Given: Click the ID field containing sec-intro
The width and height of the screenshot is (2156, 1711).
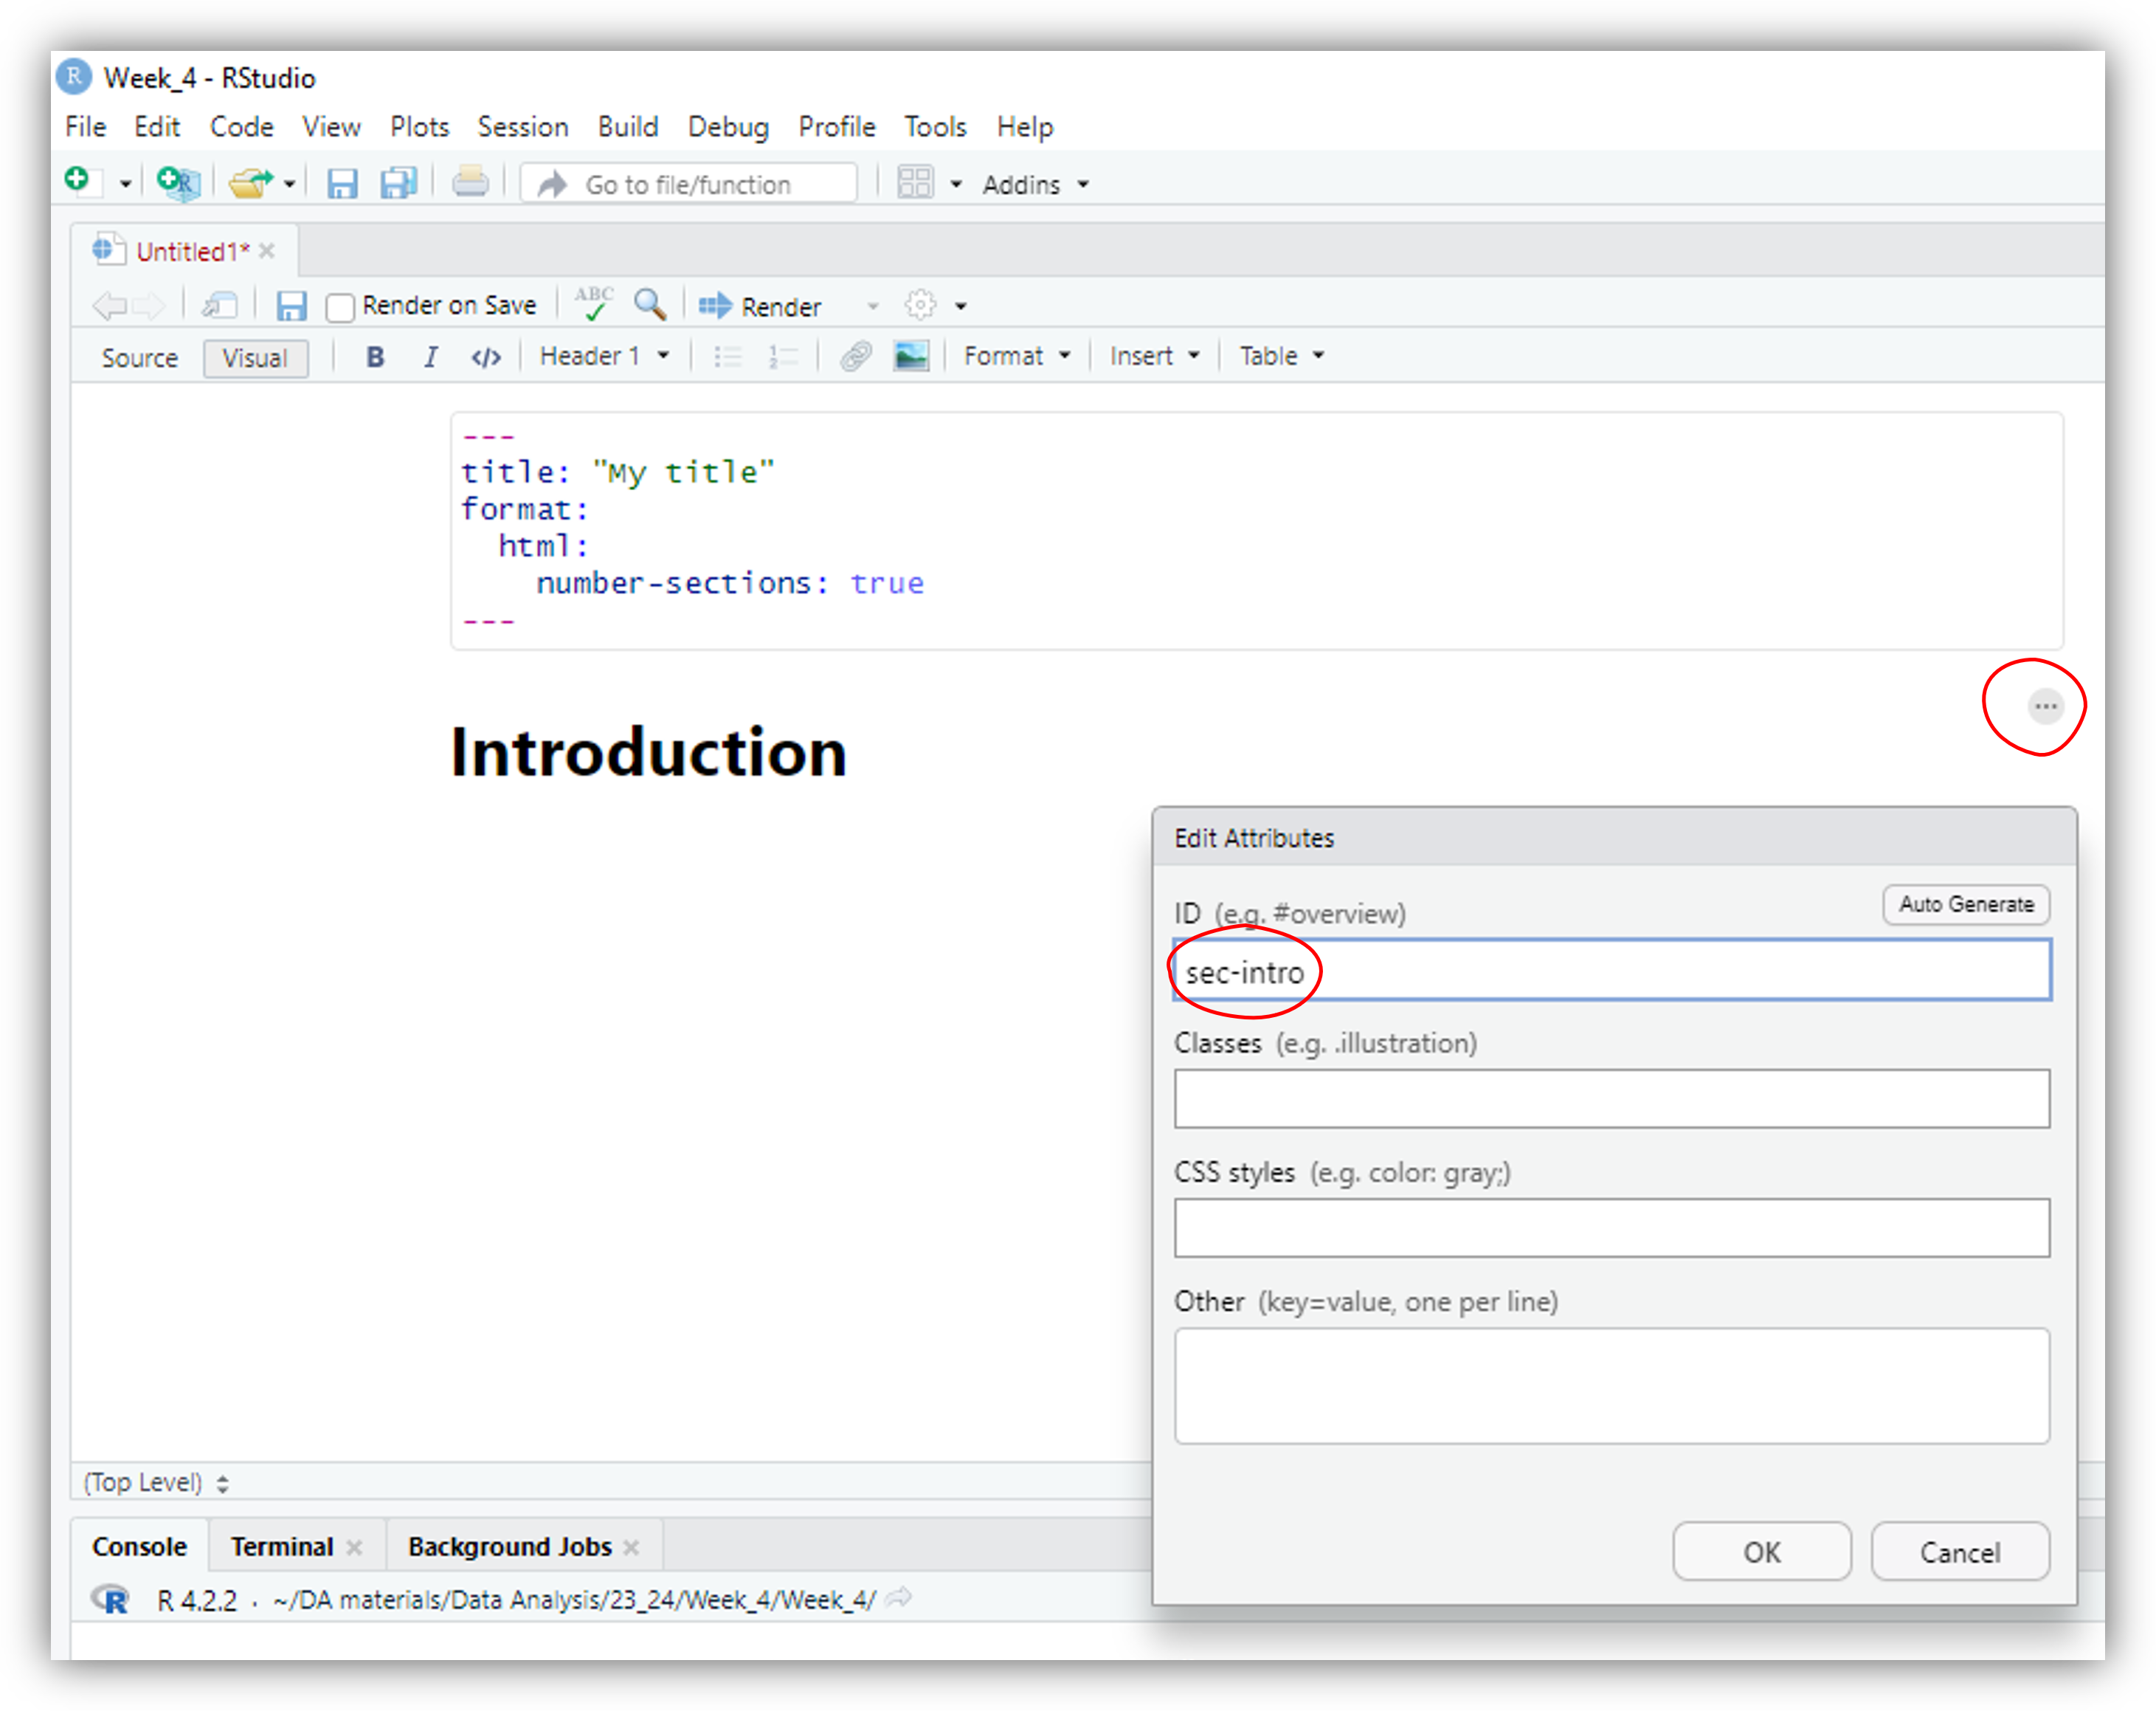Looking at the screenshot, I should tap(1612, 971).
